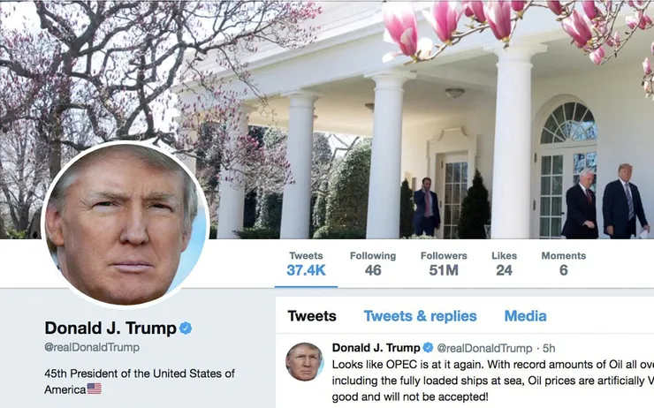The width and height of the screenshot is (654, 408).
Task: Click the US flag emoji in bio
Action: pos(95,389)
